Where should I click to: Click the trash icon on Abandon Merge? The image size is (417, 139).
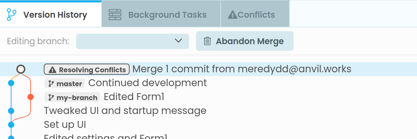tap(207, 41)
